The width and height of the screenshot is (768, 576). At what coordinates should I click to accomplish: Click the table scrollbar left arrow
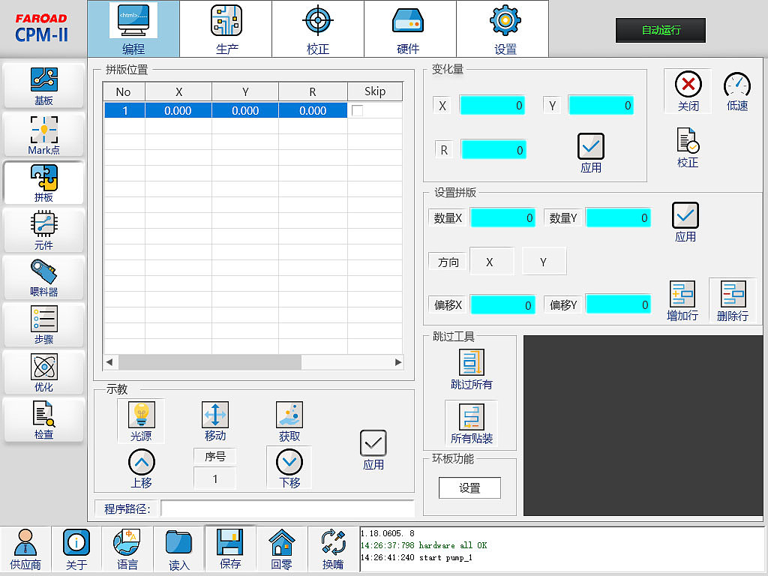coord(109,362)
